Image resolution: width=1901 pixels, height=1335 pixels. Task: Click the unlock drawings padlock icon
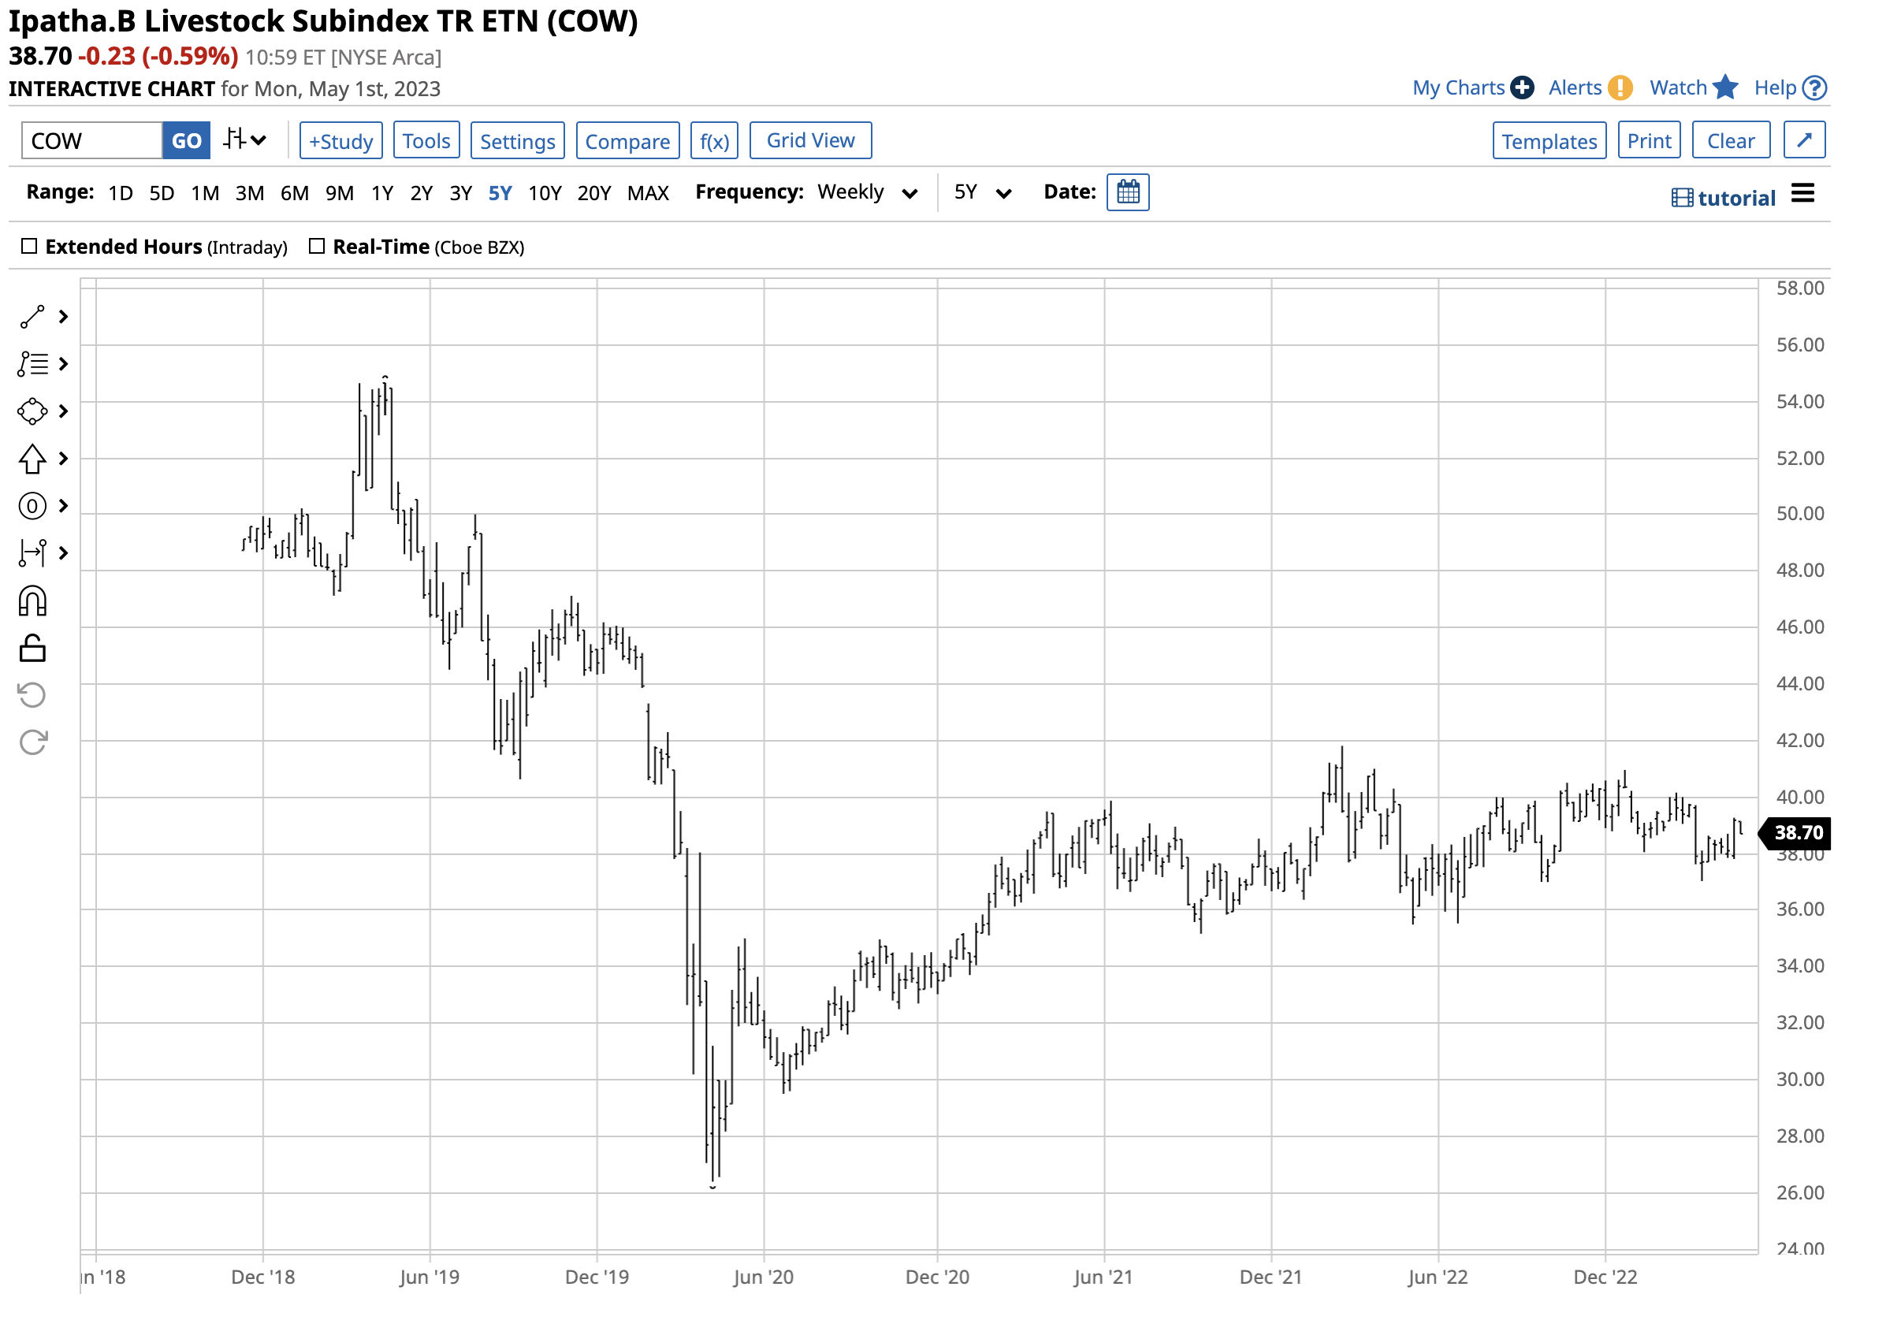coord(32,649)
